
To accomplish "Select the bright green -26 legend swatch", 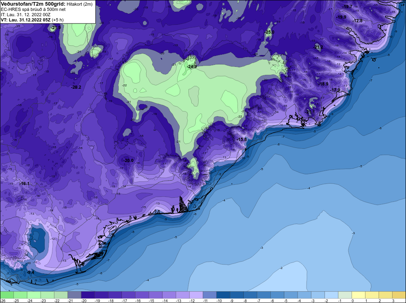I will tap(7, 295).
